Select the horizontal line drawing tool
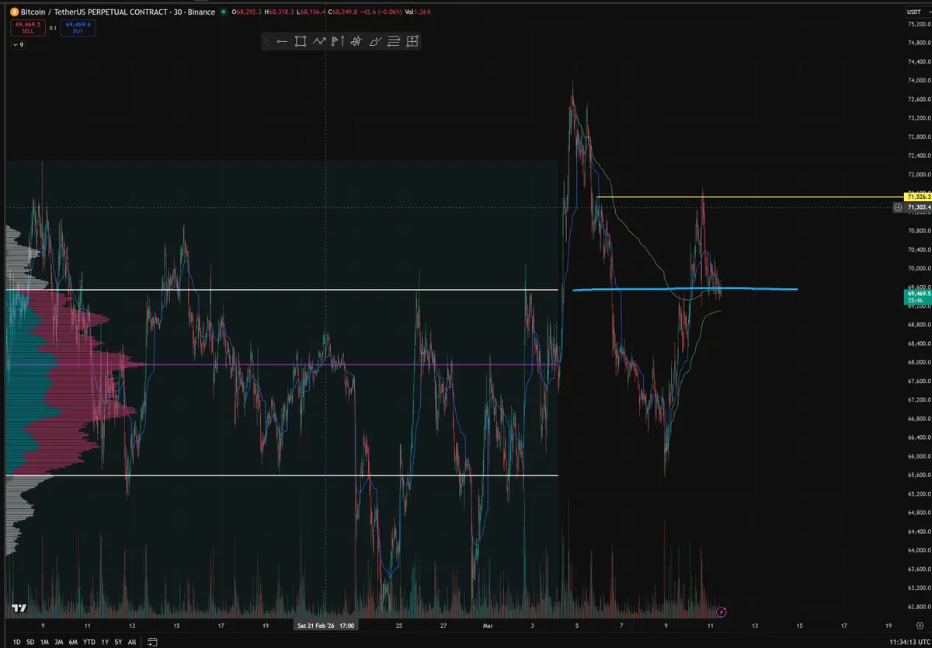This screenshot has width=932, height=648. tap(282, 41)
